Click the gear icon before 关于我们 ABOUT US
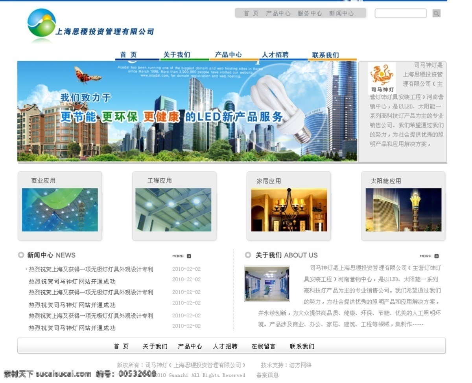 [x=248, y=255]
